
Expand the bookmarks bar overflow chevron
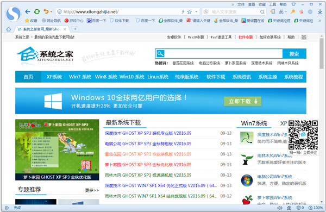(x=320, y=21)
